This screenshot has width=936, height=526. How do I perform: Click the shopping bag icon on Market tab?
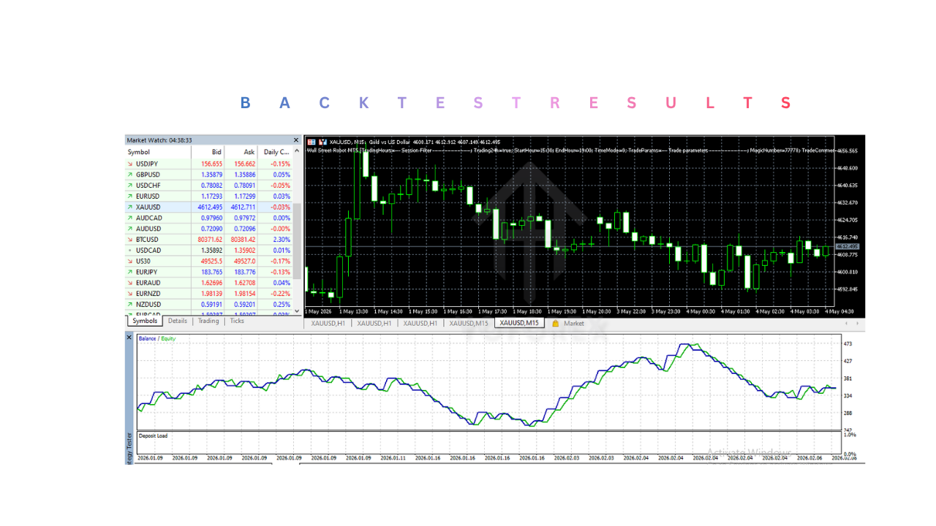click(x=556, y=323)
